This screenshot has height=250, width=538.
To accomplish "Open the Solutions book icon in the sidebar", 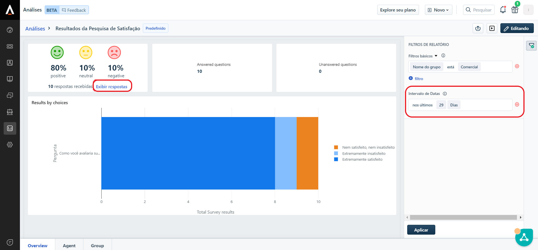I will (x=10, y=79).
